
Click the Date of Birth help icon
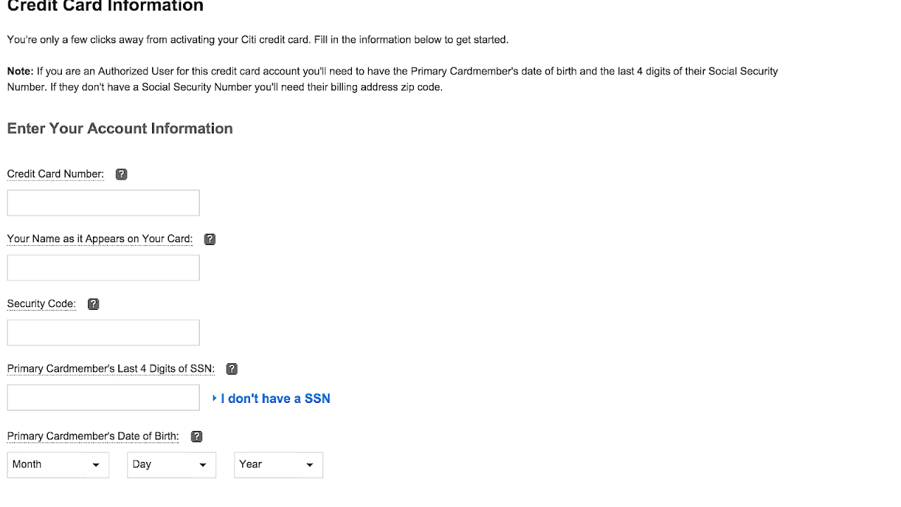pos(196,437)
